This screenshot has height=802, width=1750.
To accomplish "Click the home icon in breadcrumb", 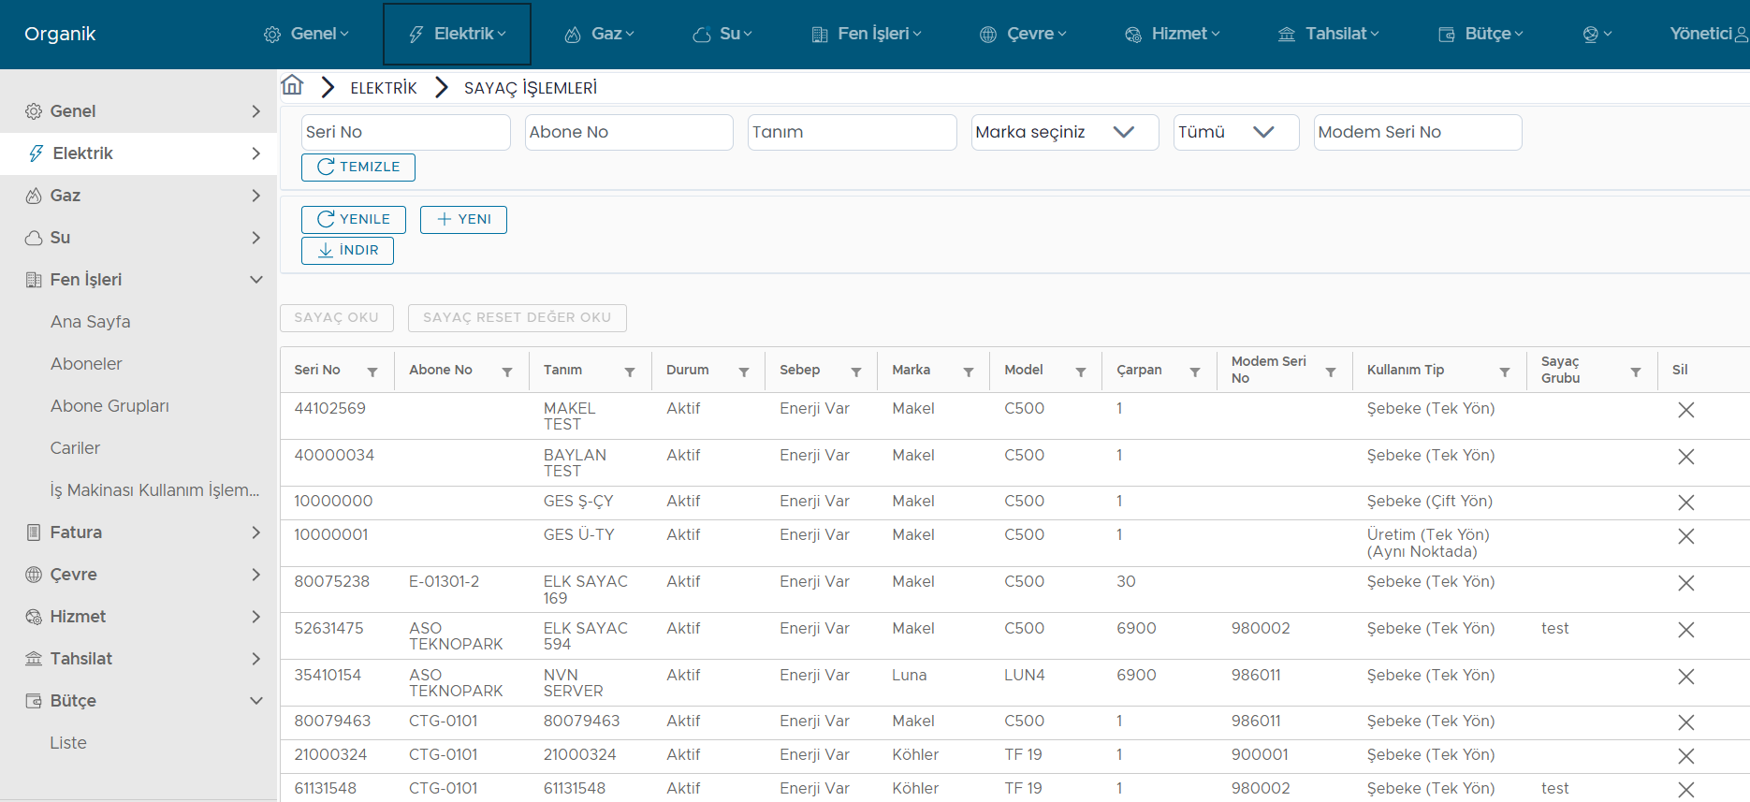I will point(292,86).
